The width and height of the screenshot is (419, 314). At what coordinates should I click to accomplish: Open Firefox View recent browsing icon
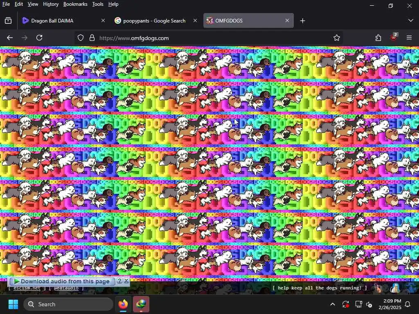[8, 20]
